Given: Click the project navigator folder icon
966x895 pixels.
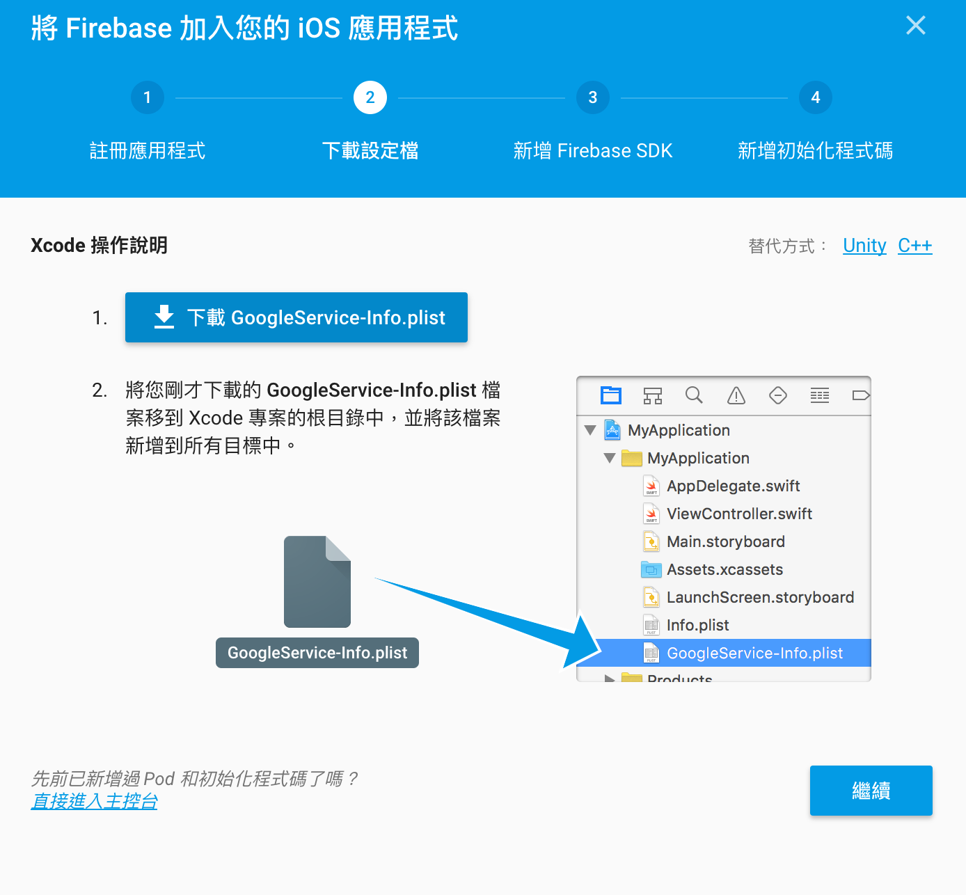Looking at the screenshot, I should point(611,395).
